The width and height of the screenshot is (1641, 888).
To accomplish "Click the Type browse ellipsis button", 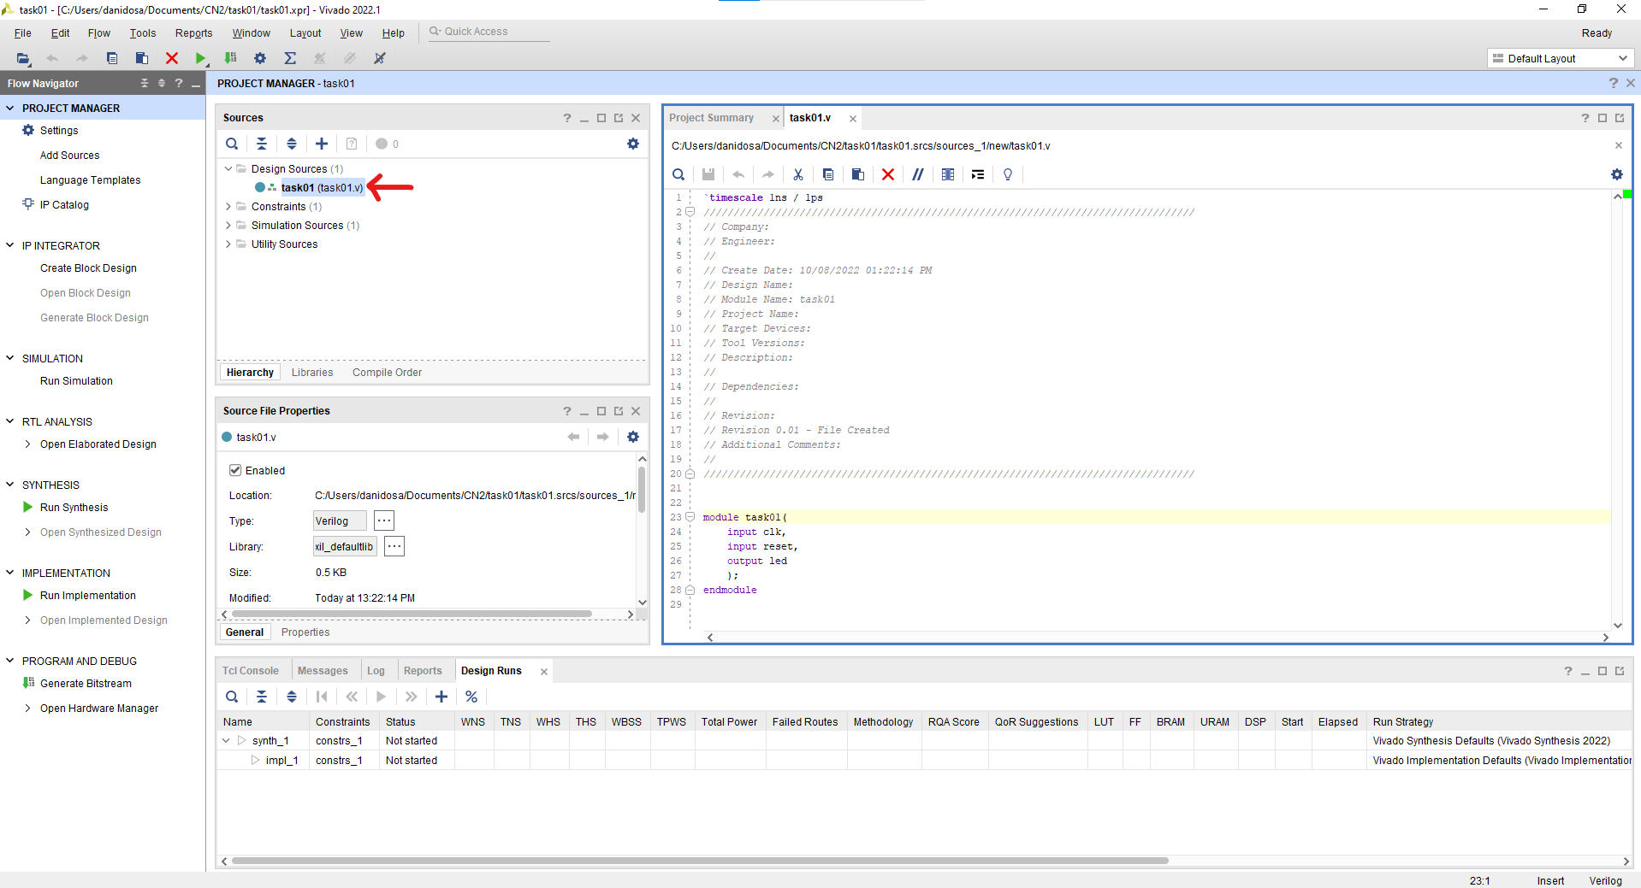I will pyautogui.click(x=384, y=520).
